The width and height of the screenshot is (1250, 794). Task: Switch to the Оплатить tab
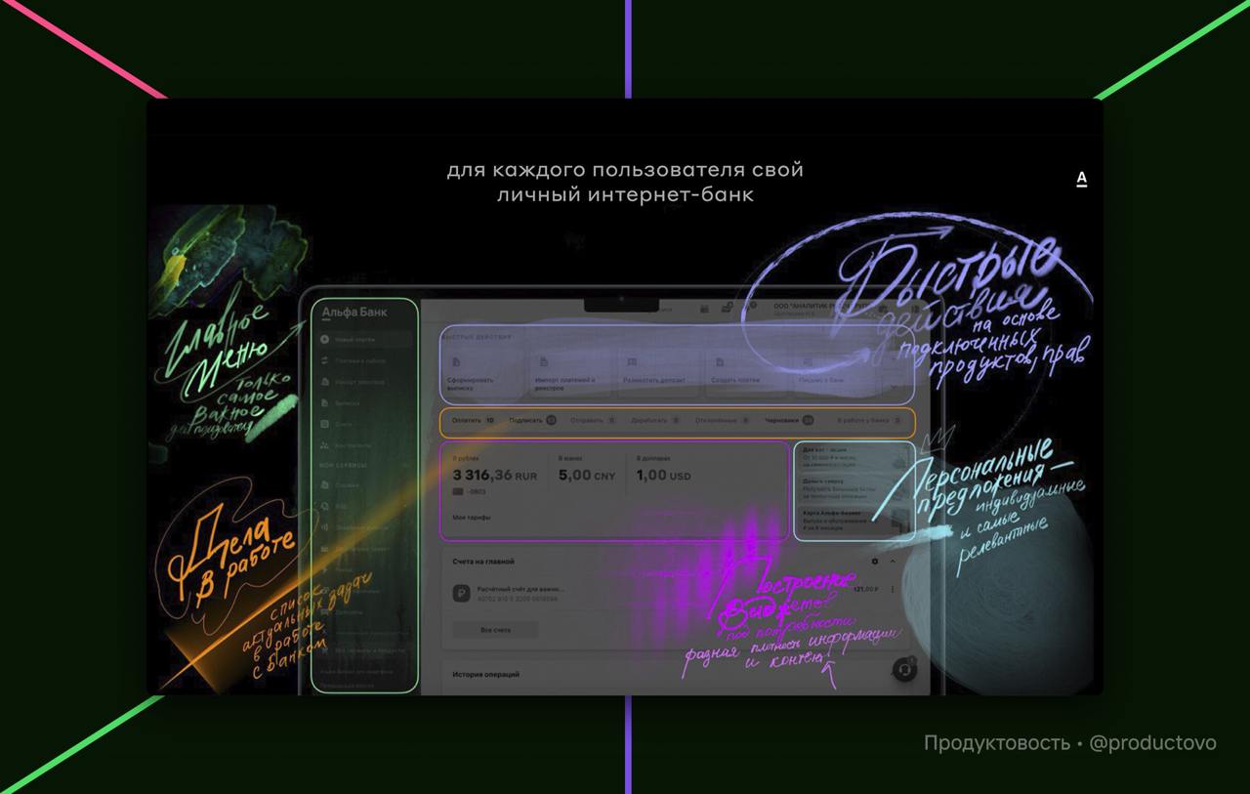point(474,421)
